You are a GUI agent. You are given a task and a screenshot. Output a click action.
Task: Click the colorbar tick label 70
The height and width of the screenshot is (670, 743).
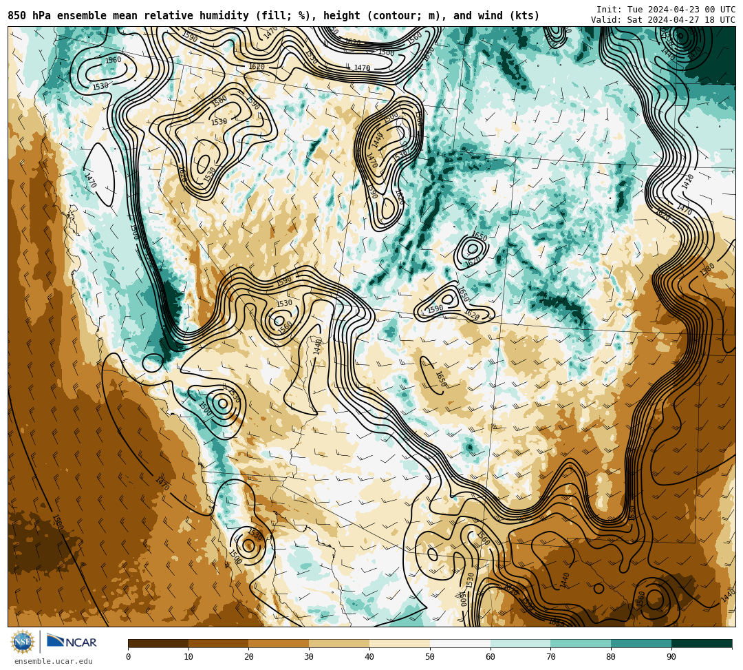[550, 657]
